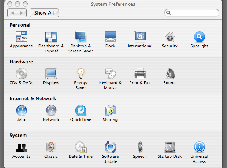This screenshot has width=227, height=168.
Task: Open the Accounts preferences
Action: pos(22,147)
